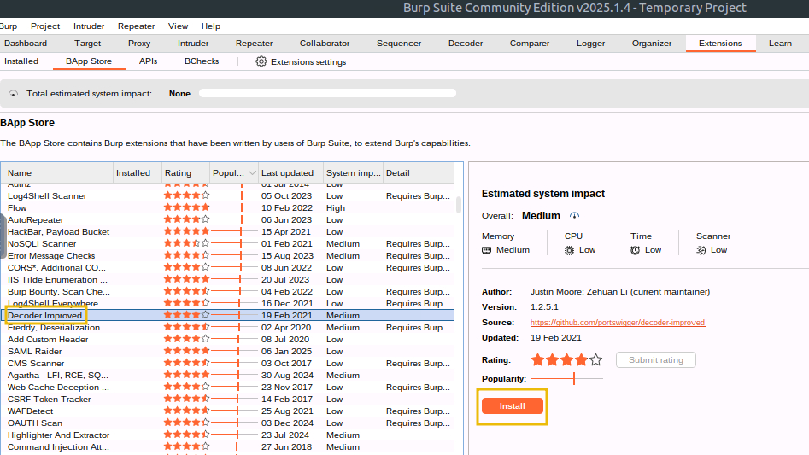The image size is (809, 455).
Task: Click the first star in Rating
Action: pyautogui.click(x=537, y=359)
